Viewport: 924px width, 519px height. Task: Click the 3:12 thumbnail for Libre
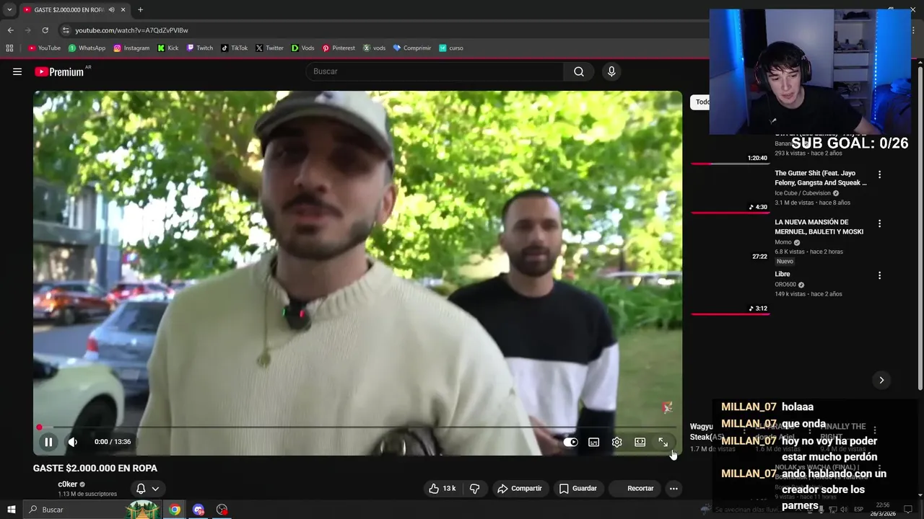coord(730,292)
